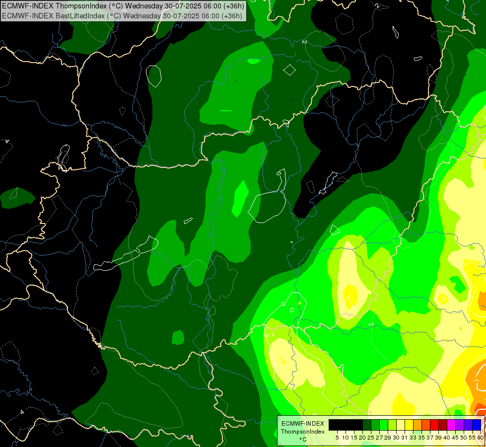Click the legend tick value 15
Viewport: 486px width, 447px height.
click(x=354, y=438)
